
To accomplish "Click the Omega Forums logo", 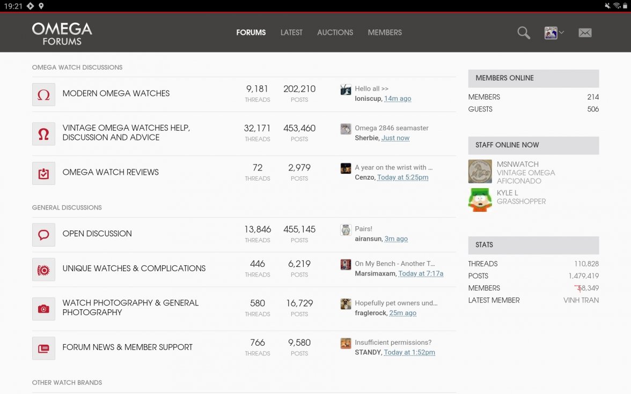I will [62, 32].
